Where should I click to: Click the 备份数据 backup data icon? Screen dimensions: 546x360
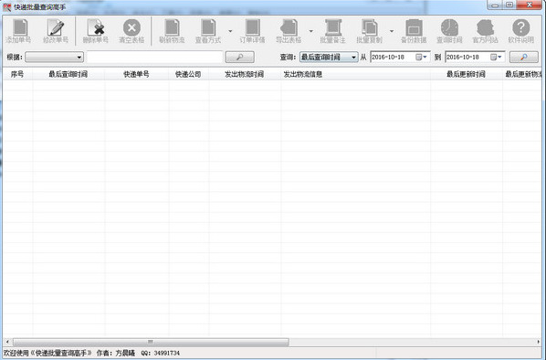click(414, 27)
